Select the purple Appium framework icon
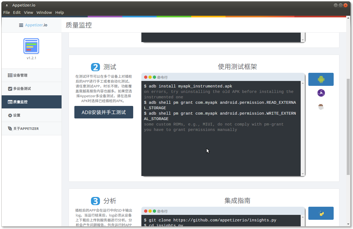The height and width of the screenshot is (229, 353). 321,93
